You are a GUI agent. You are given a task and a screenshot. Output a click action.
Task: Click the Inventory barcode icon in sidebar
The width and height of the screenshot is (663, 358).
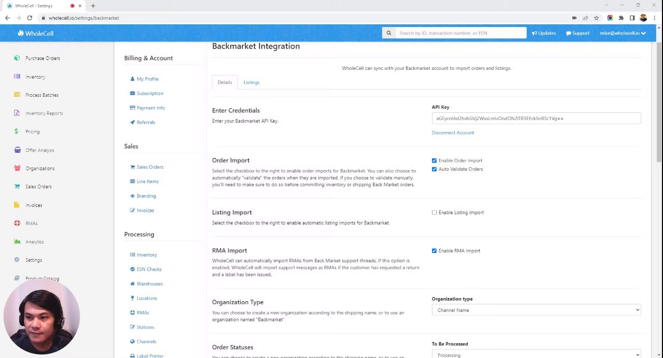coord(17,77)
